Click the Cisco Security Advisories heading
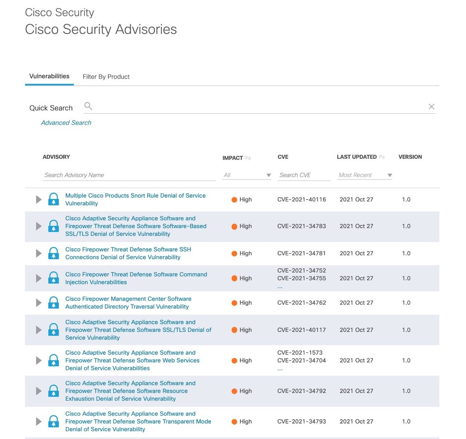Screen dimensions: 466x439 pos(101,29)
